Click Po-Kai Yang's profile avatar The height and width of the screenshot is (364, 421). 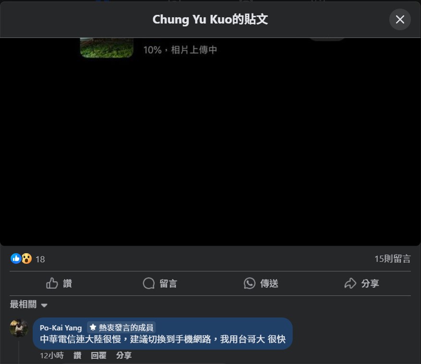[19, 328]
